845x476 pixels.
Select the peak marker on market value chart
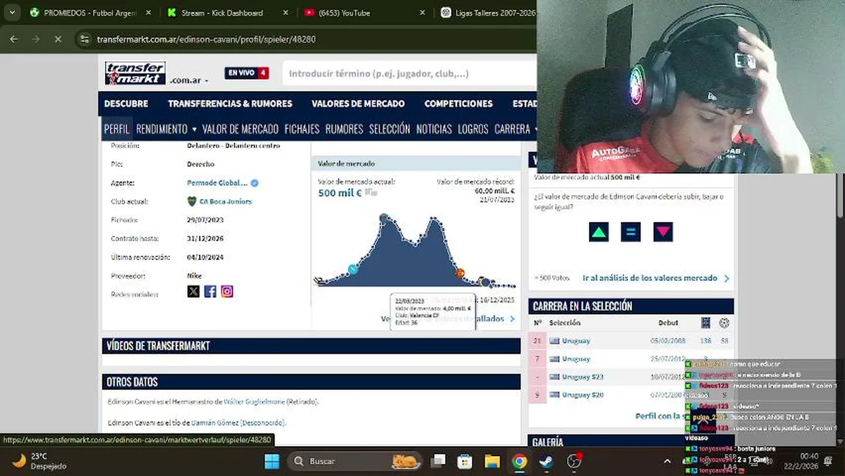(x=383, y=218)
